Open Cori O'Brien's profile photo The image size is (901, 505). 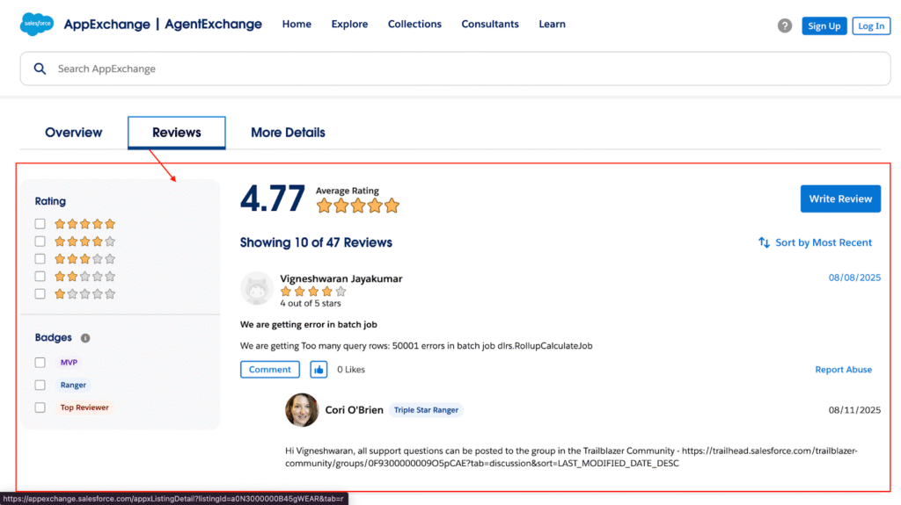pyautogui.click(x=302, y=410)
